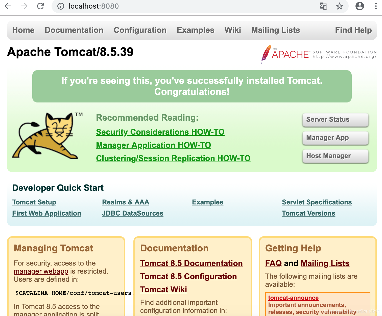This screenshot has width=382, height=316.
Task: Open the translate page icon
Action: point(323,6)
